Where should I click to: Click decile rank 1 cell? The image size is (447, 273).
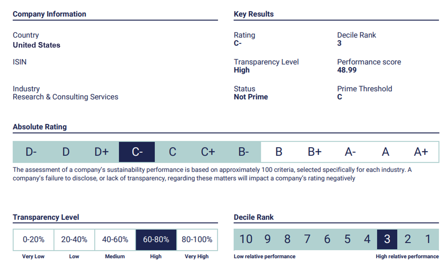point(428,239)
